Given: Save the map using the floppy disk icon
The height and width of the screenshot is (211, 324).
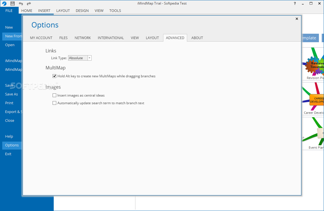Looking at the screenshot, I should 13,3.
